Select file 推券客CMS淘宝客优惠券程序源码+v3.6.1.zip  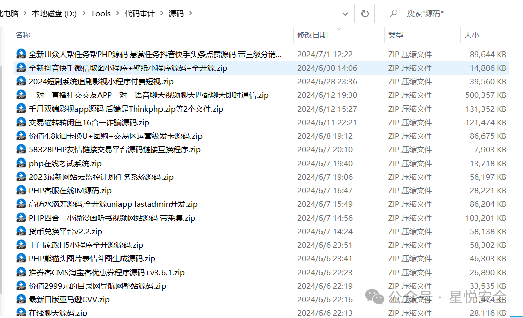[107, 273]
